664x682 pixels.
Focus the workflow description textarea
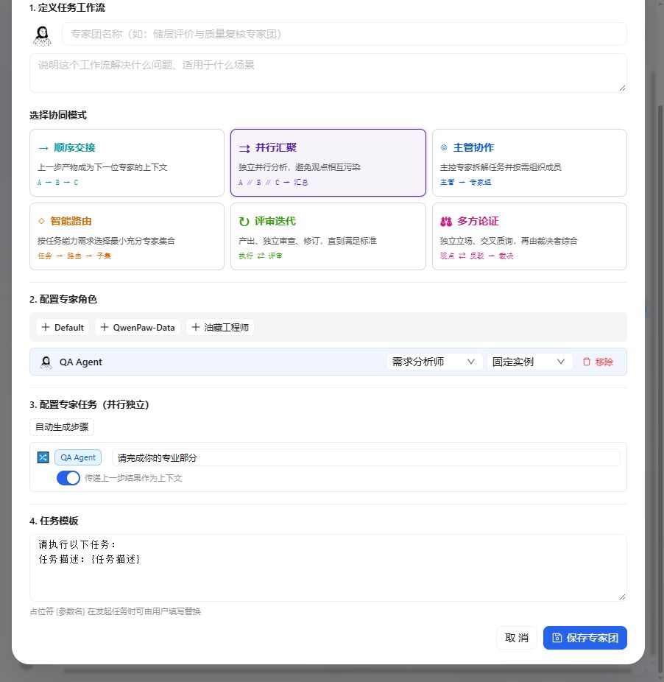click(x=328, y=73)
